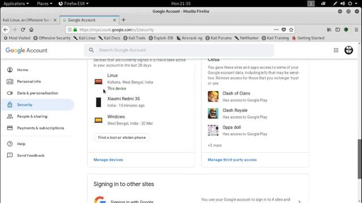Image resolution: width=362 pixels, height=203 pixels.
Task: Open system volume icon in top bar
Action: [343, 3]
